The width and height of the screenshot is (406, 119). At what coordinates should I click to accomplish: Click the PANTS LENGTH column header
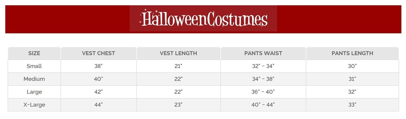click(352, 53)
